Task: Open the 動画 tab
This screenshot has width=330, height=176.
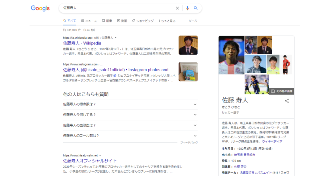Action: tap(122, 21)
